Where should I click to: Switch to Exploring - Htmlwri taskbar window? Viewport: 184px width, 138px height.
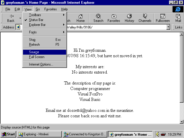pyautogui.click(x=39, y=134)
